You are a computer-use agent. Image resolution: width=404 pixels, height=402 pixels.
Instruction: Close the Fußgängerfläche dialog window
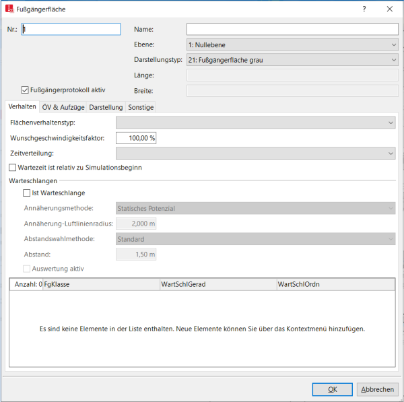click(x=390, y=9)
